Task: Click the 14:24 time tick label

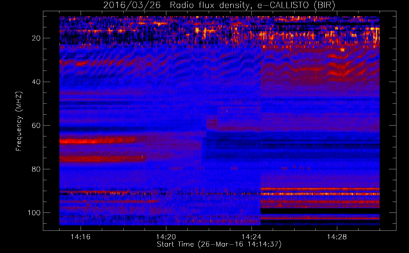Action: coord(252,237)
